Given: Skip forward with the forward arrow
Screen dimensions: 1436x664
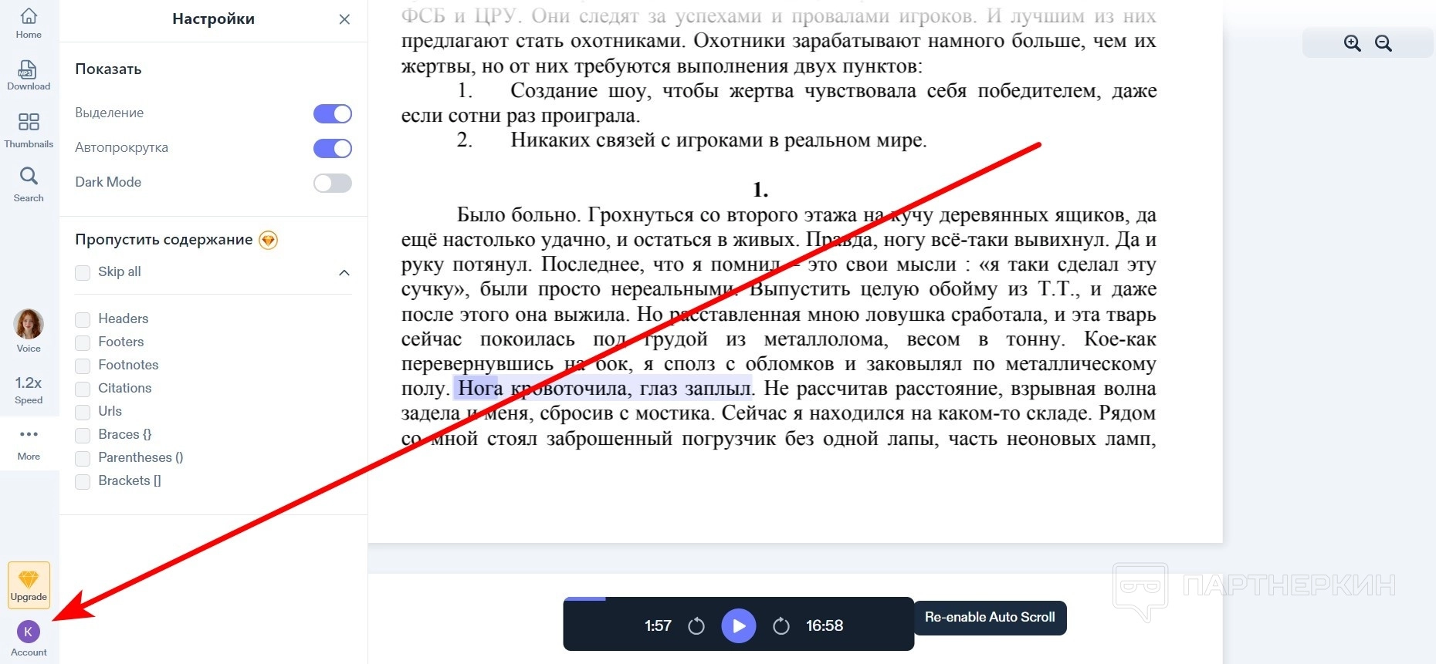Looking at the screenshot, I should pyautogui.click(x=781, y=625).
